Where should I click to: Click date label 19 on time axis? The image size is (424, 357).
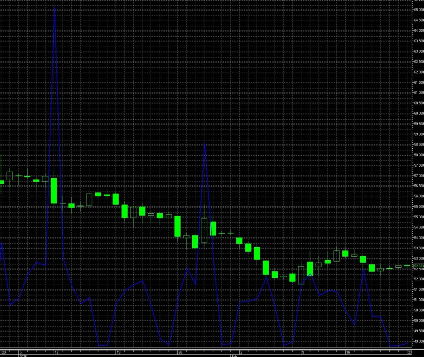pyautogui.click(x=119, y=352)
